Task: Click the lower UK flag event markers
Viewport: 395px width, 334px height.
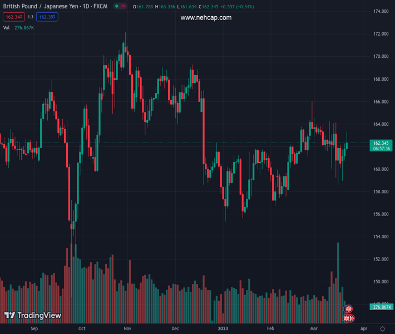Action: click(x=347, y=318)
